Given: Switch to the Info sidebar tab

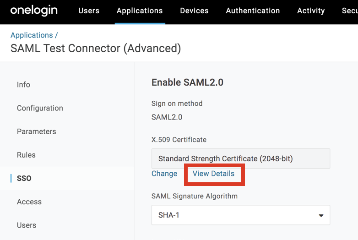Looking at the screenshot, I should tap(23, 85).
